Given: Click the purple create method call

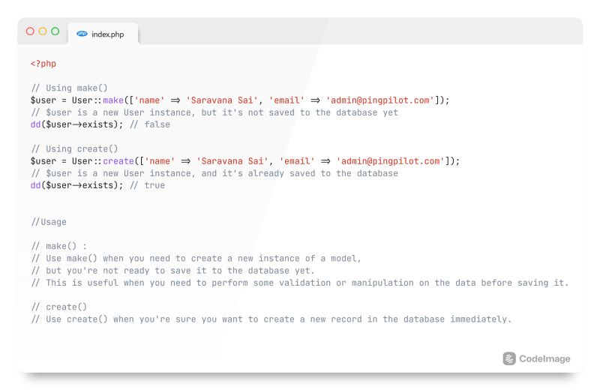Looking at the screenshot, I should [118, 161].
